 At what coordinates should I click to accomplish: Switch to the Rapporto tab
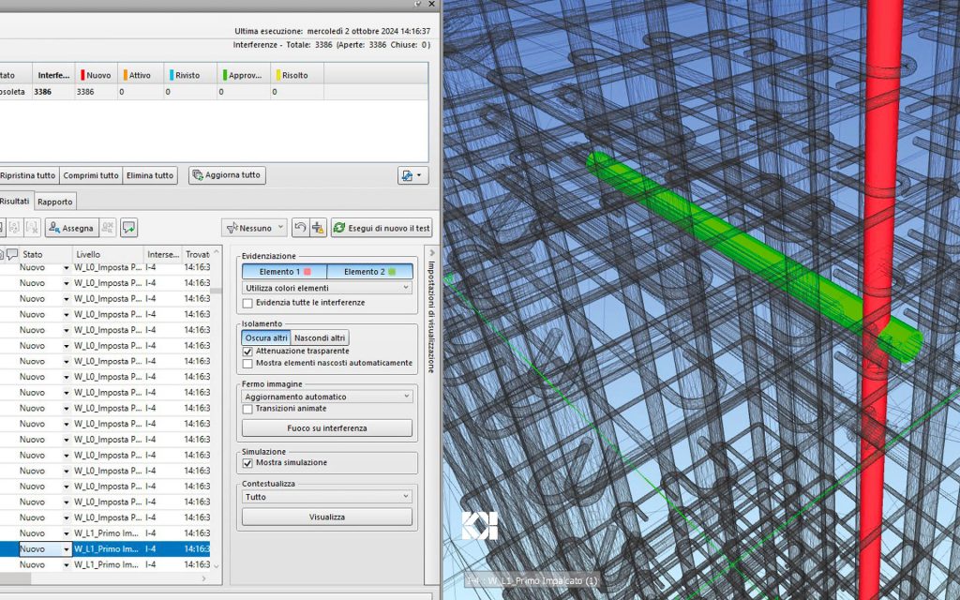click(55, 201)
